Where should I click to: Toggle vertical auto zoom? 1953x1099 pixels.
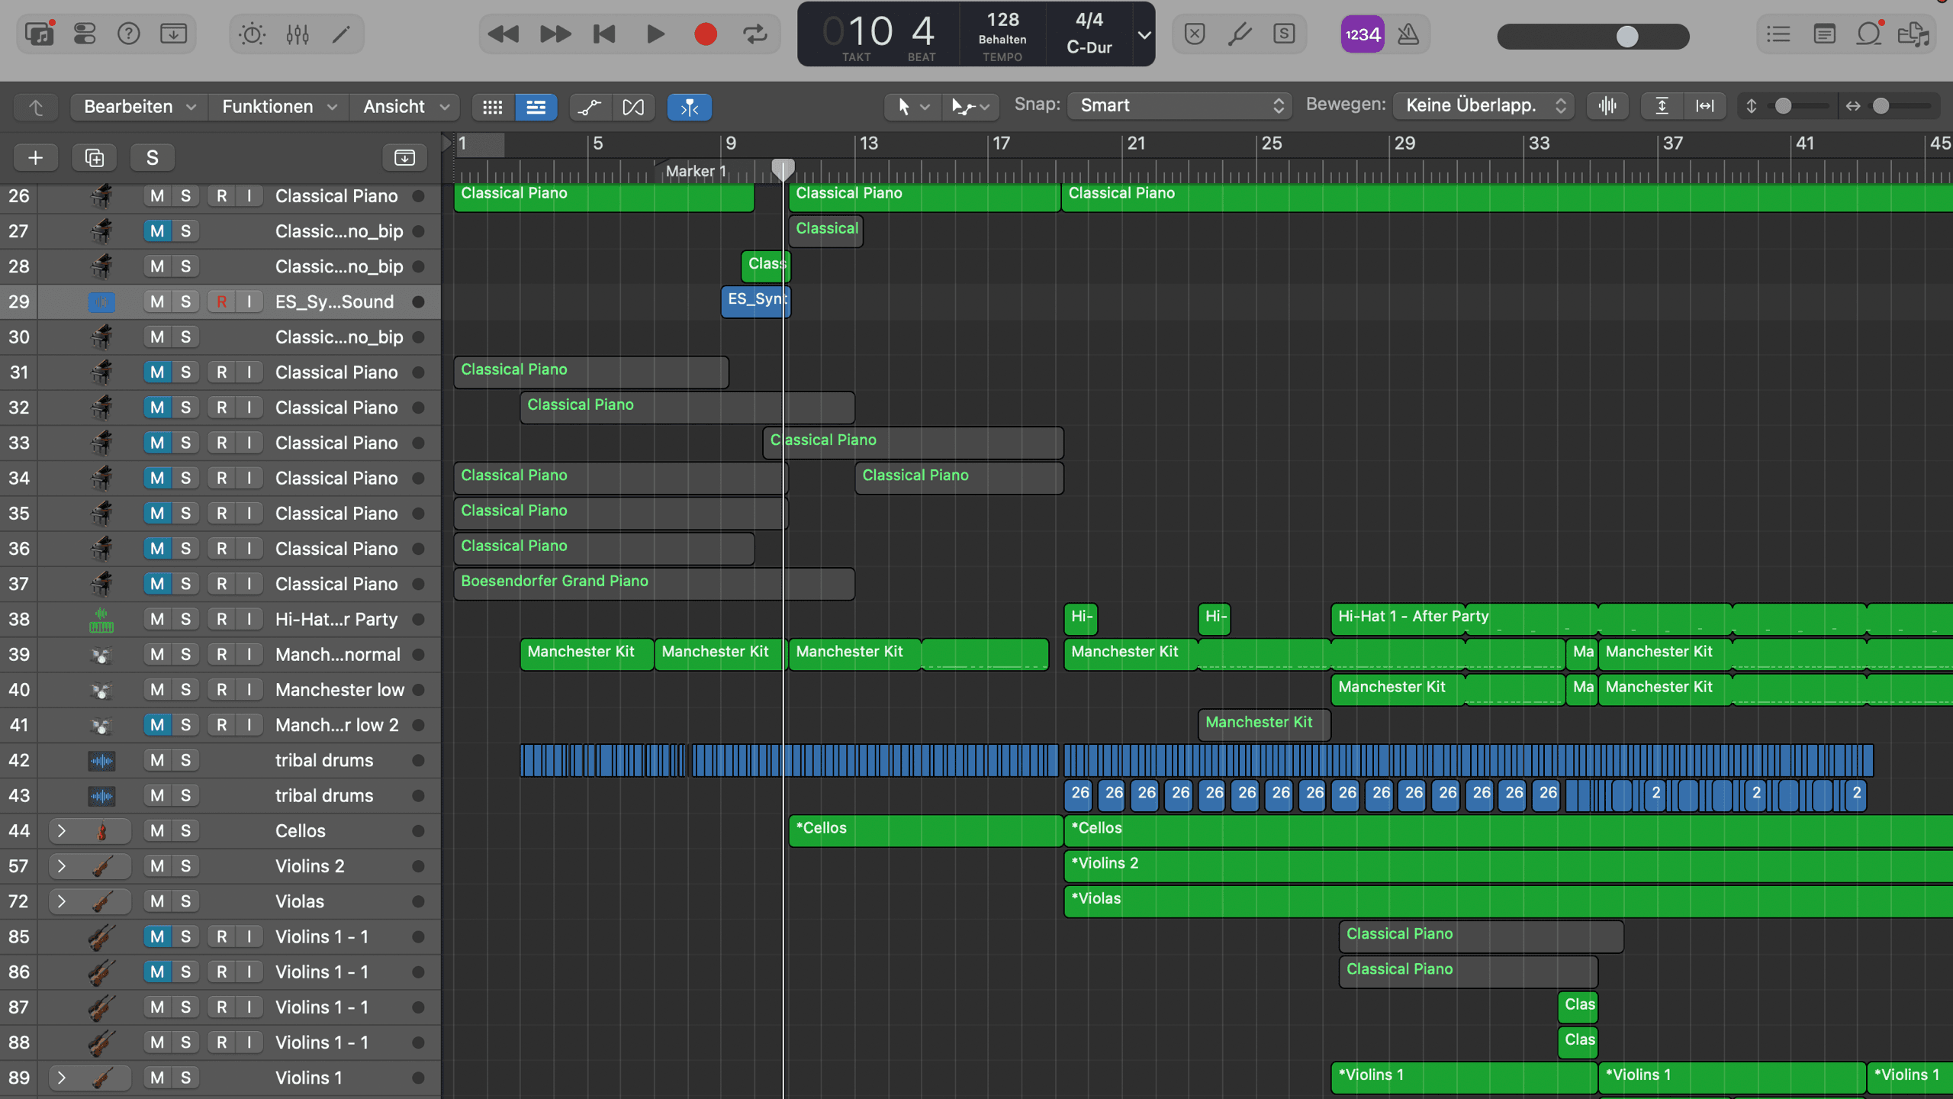[x=1662, y=106]
